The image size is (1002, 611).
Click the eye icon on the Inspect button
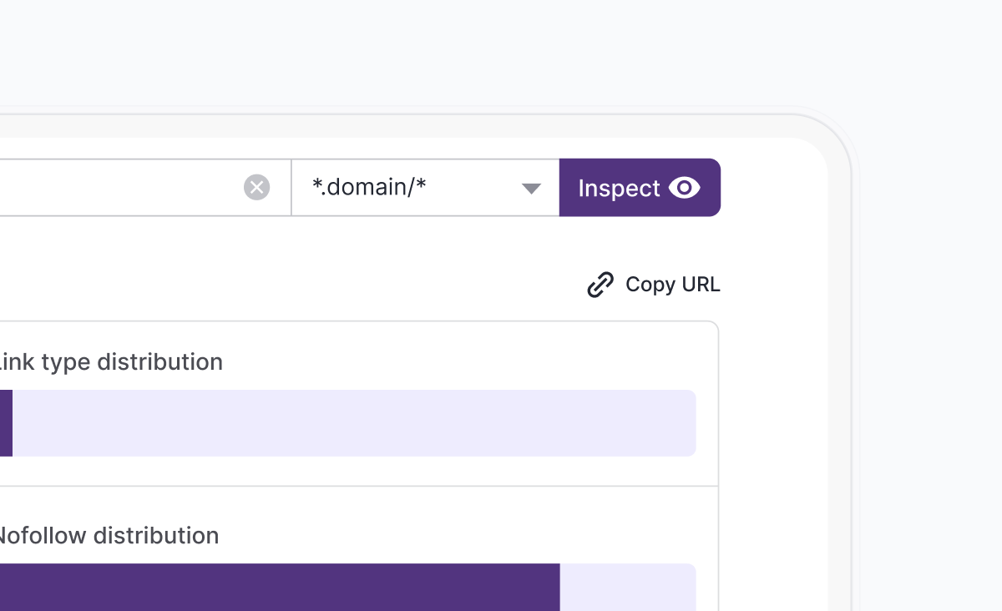(x=685, y=188)
